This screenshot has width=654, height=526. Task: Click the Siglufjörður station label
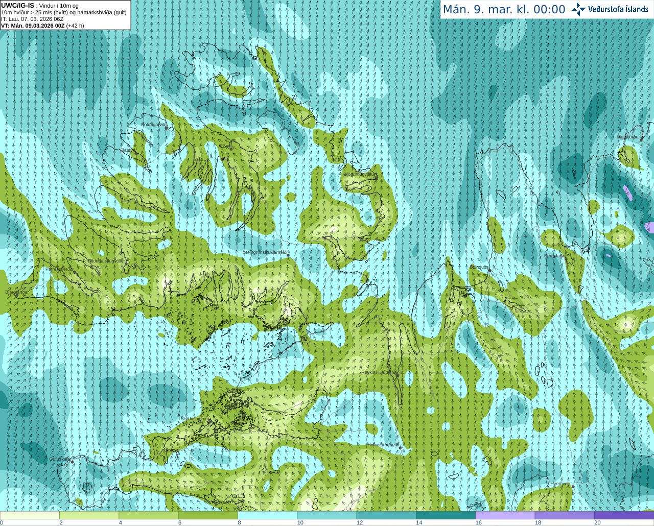tap(628, 137)
